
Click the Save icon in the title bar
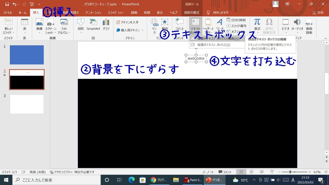point(7,4)
